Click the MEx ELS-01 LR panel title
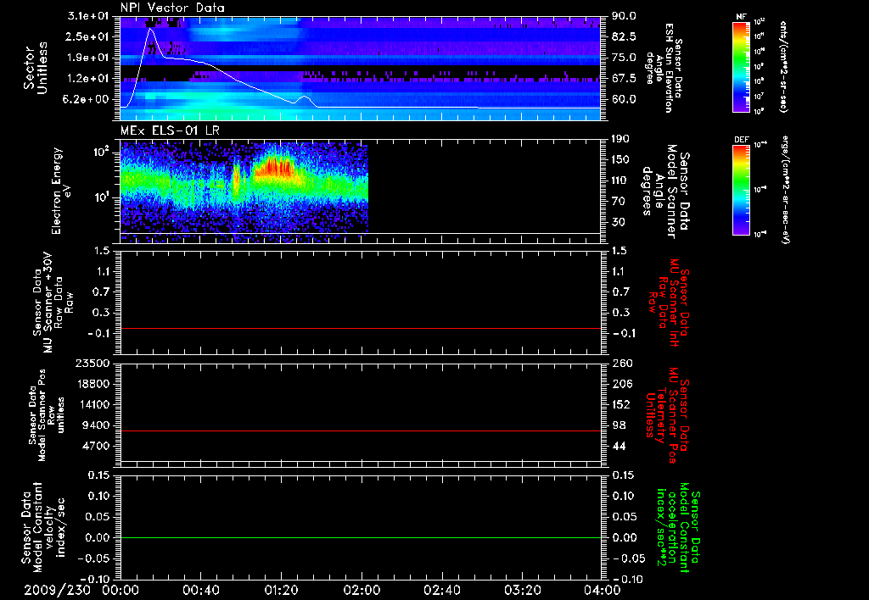Image resolution: width=869 pixels, height=600 pixels. tap(170, 131)
